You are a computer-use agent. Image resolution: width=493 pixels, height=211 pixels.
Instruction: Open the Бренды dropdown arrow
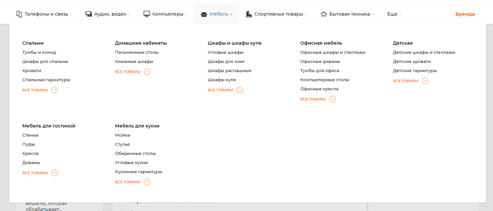[478, 14]
